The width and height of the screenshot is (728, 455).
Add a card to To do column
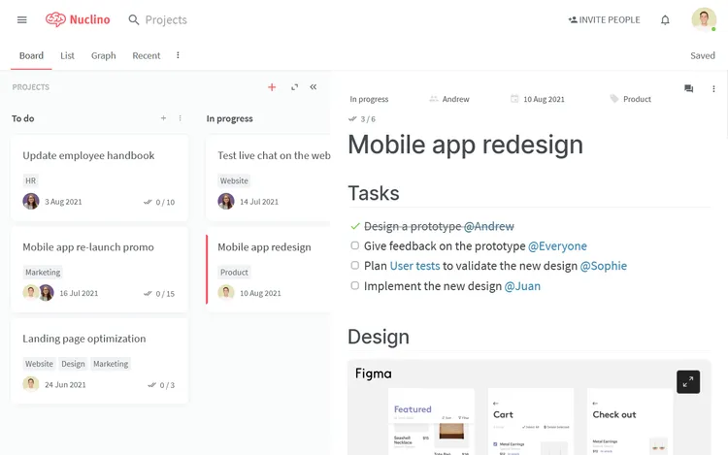(163, 118)
